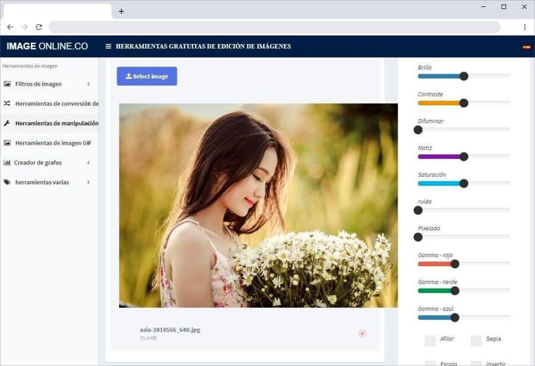Toggle the Escala checkbox

point(430,364)
